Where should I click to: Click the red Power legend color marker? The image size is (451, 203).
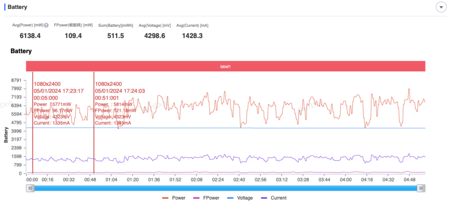[165, 198]
